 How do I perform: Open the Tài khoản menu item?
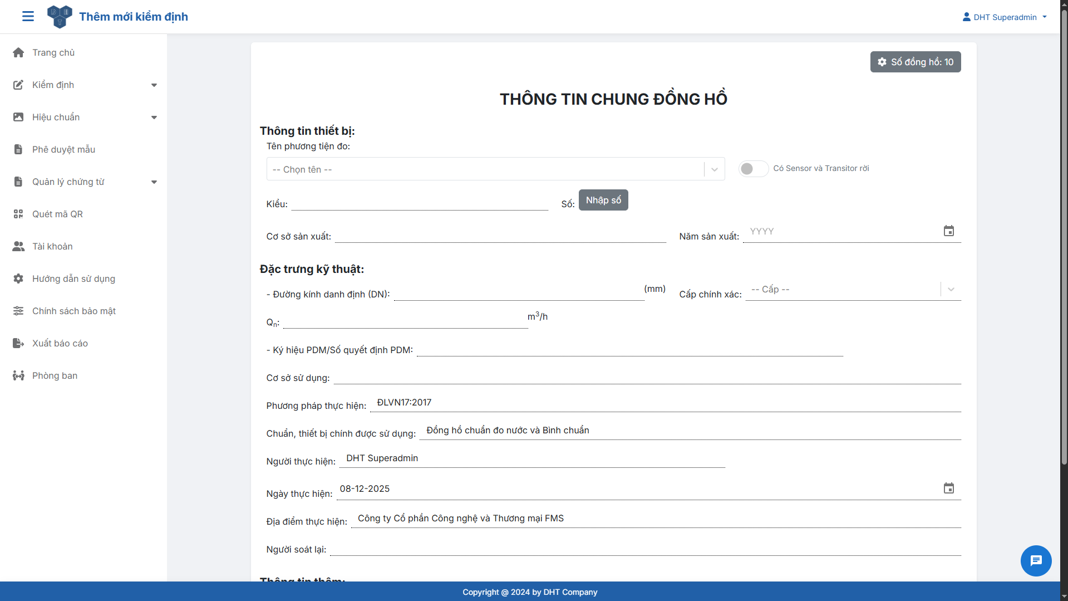click(x=52, y=247)
